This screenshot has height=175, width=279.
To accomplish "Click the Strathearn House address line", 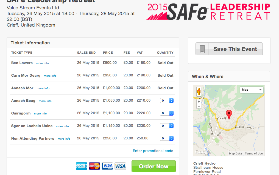I will point(208,168).
